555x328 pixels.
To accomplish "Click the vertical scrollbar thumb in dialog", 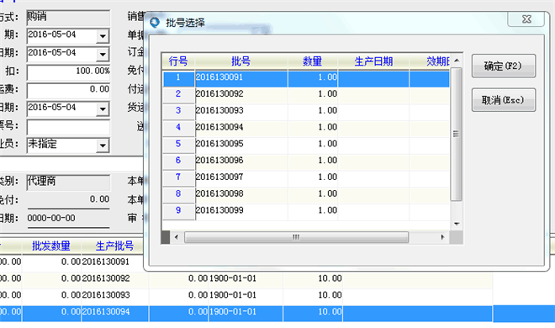I will [457, 134].
